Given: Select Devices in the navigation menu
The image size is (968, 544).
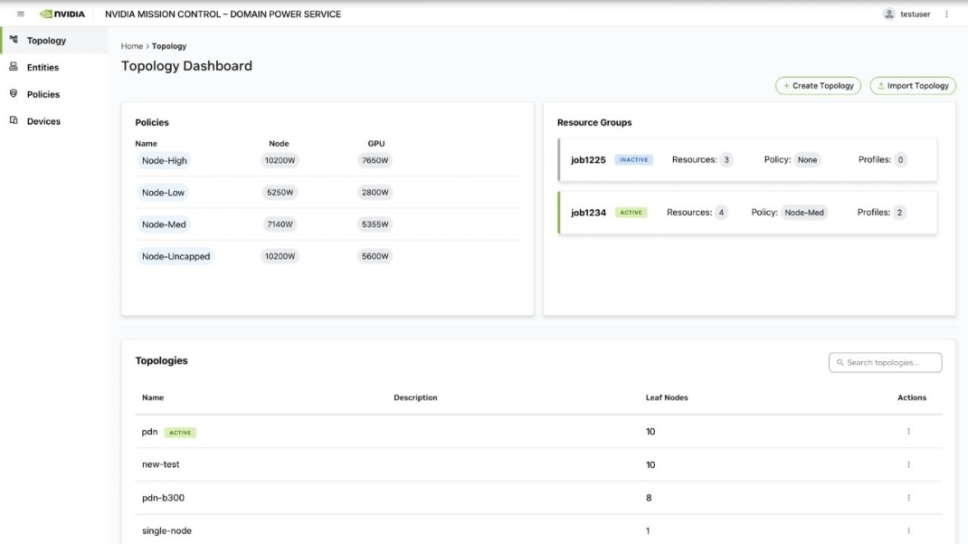Looking at the screenshot, I should pyautogui.click(x=43, y=120).
